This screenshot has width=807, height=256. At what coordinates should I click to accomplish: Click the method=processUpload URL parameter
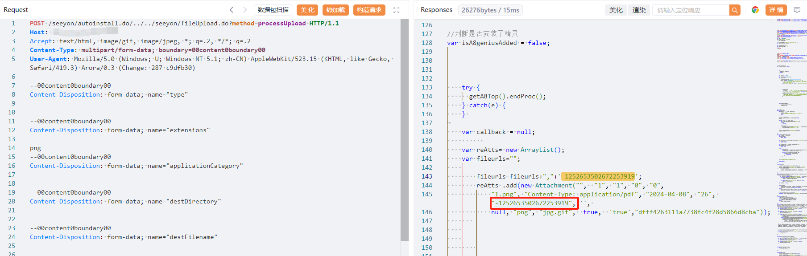point(269,23)
